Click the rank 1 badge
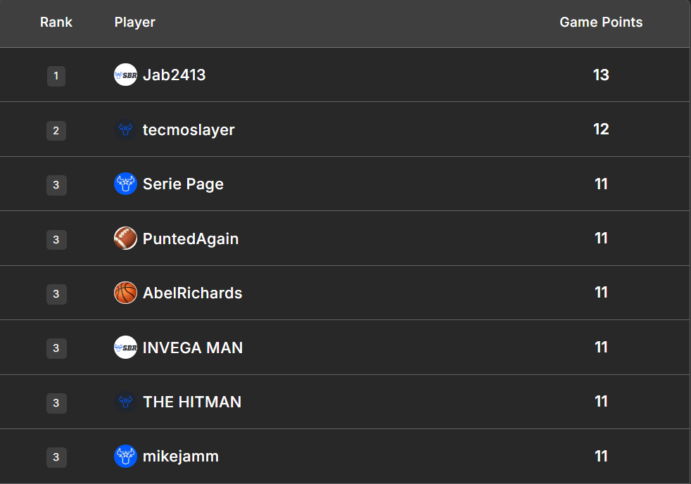Image resolution: width=691 pixels, height=484 pixels. click(x=56, y=76)
